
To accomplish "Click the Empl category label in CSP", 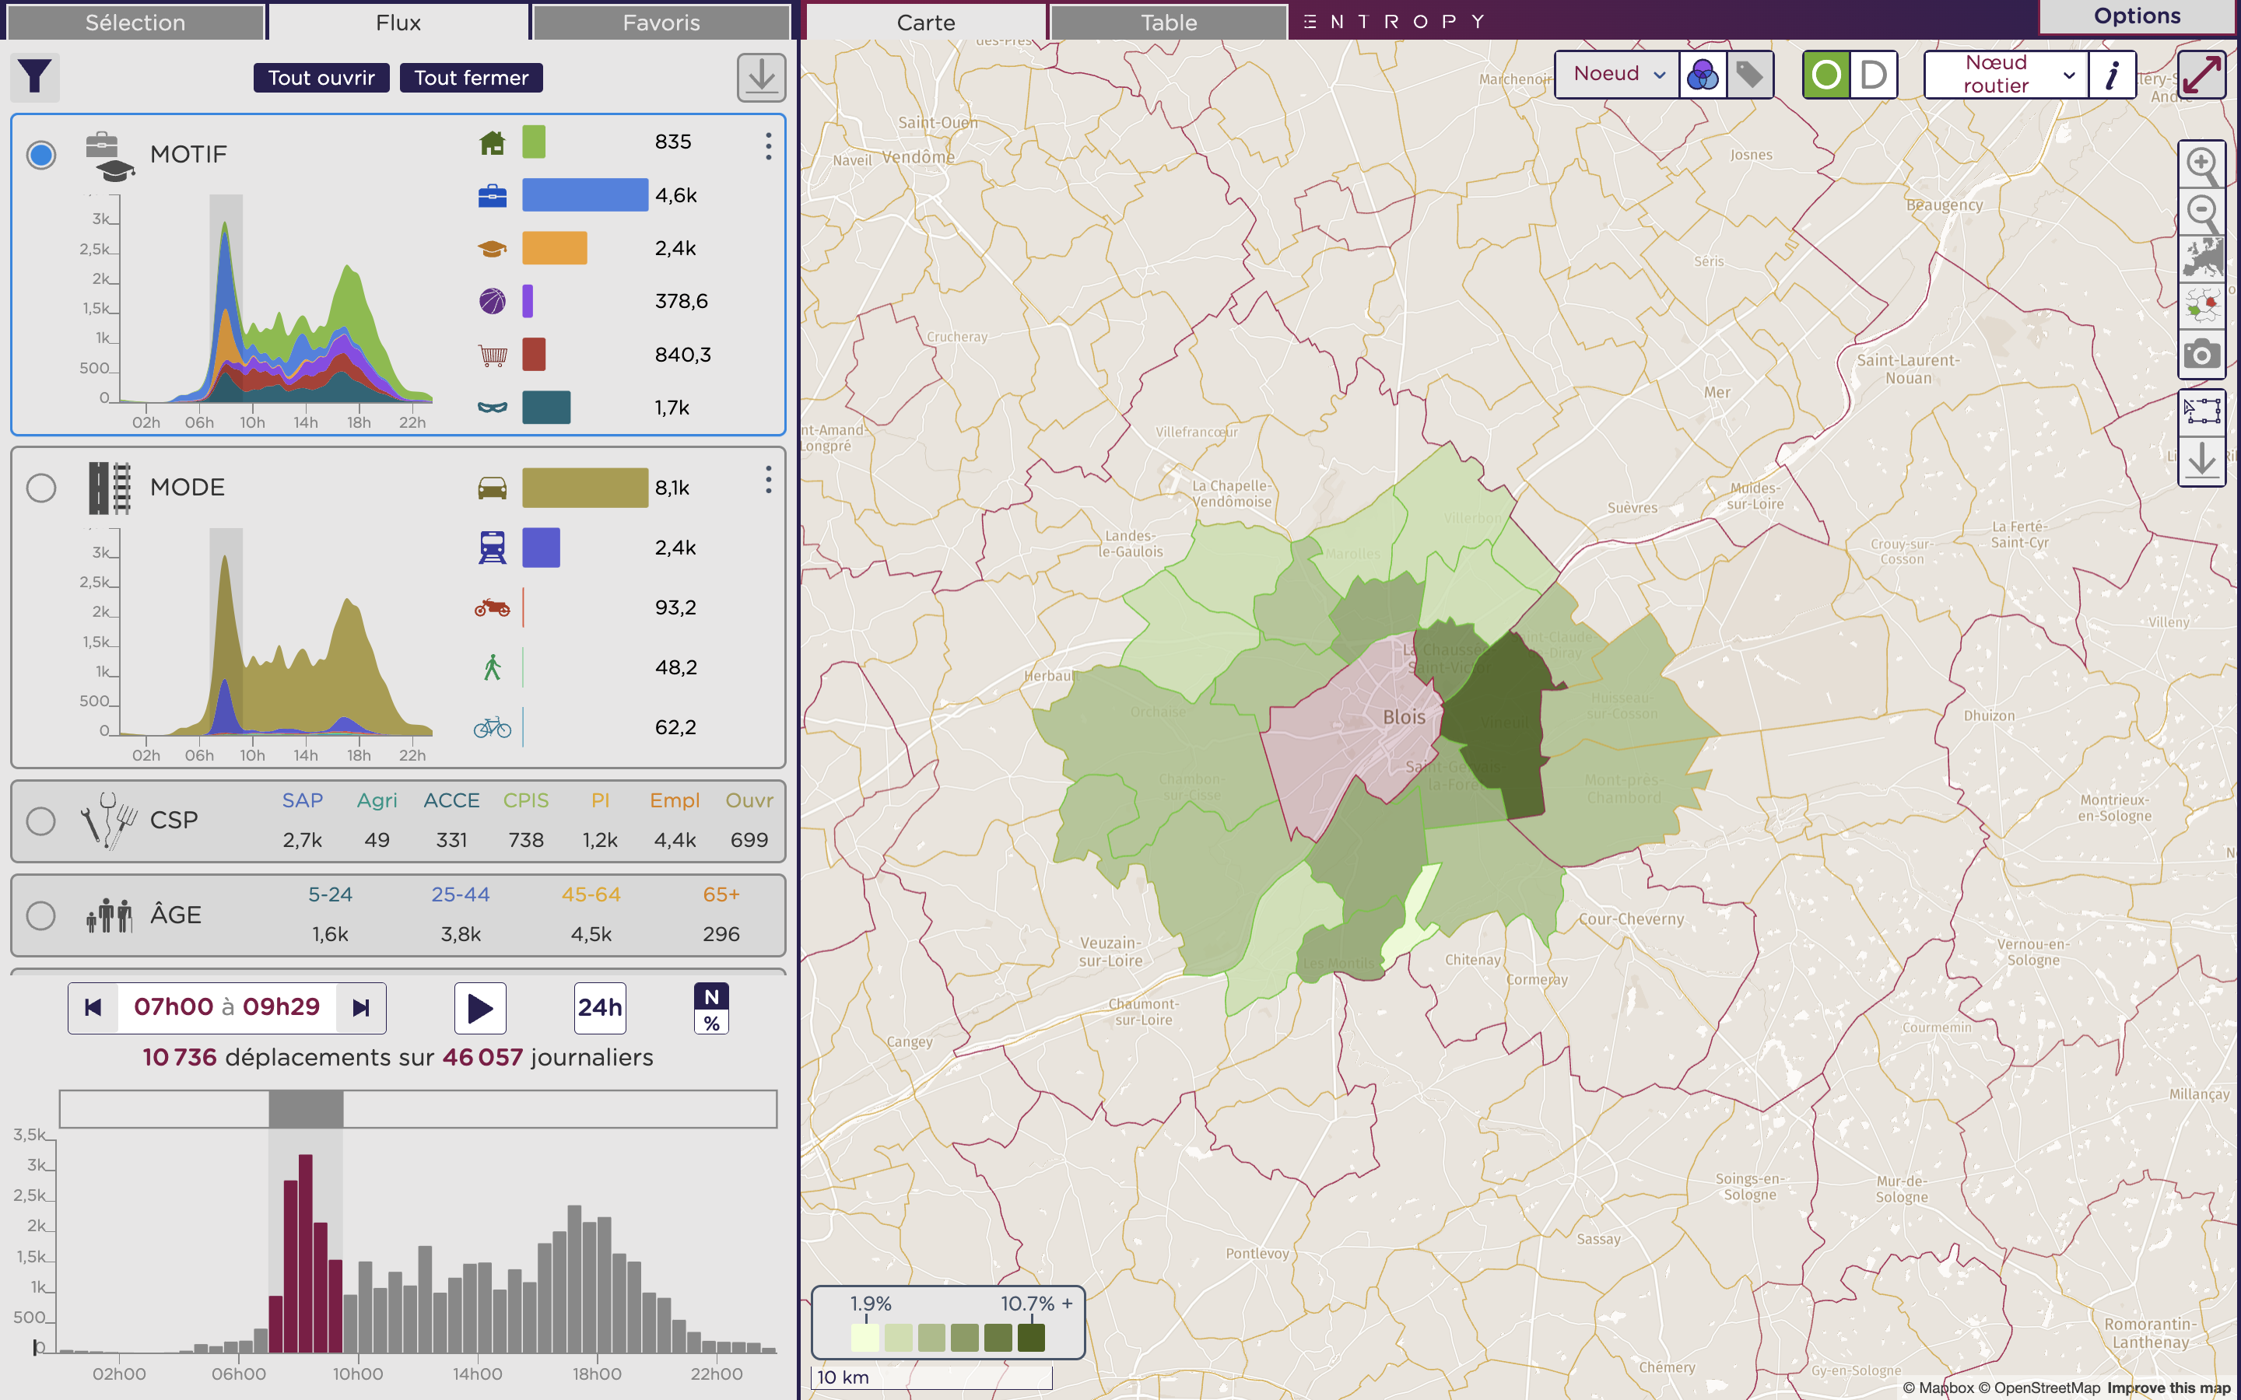I will (x=674, y=800).
